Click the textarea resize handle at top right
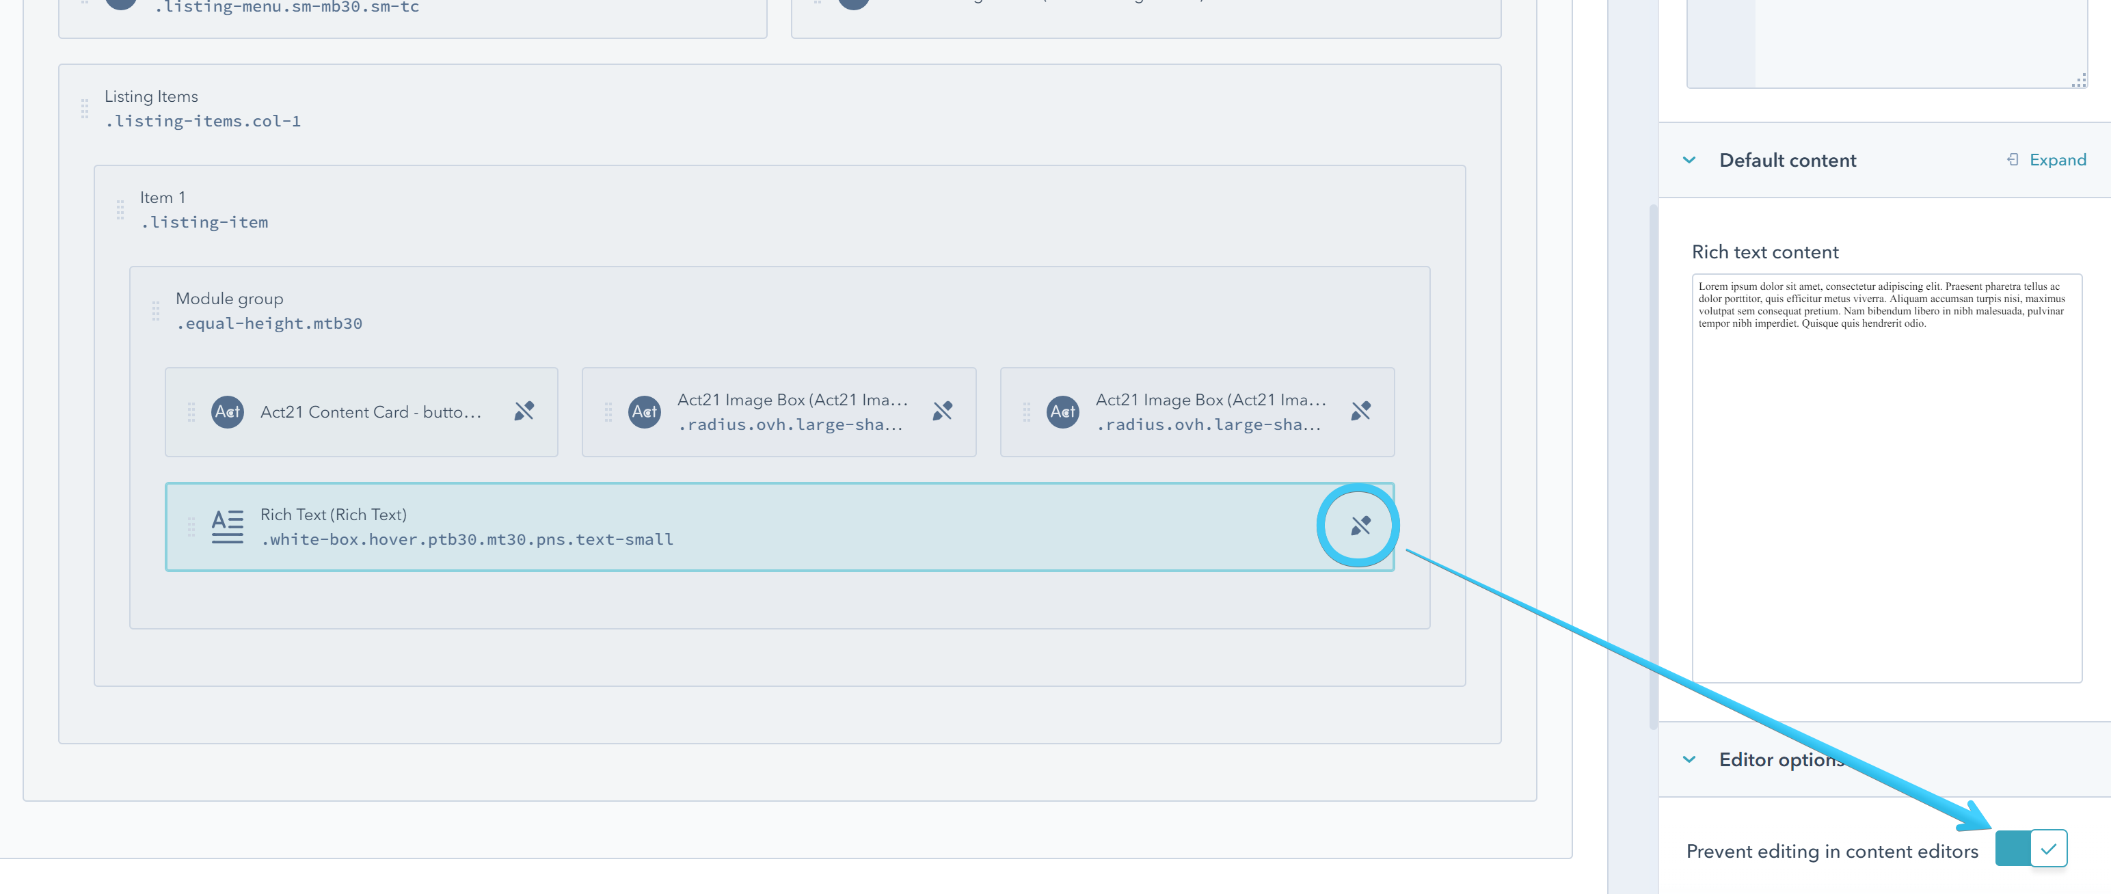This screenshot has width=2111, height=894. (2079, 80)
